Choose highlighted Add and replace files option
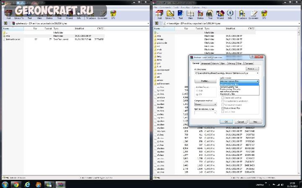Viewport: 302px width, 188px height. pyautogui.click(x=240, y=84)
